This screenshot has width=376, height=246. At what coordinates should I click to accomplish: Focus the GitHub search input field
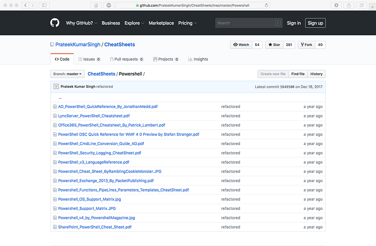point(244,23)
